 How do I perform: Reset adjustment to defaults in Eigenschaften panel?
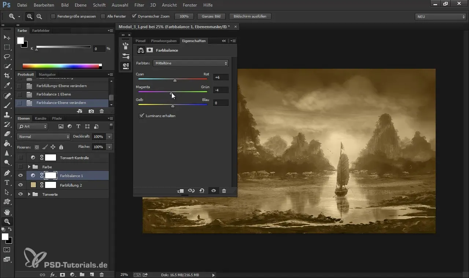coord(202,191)
